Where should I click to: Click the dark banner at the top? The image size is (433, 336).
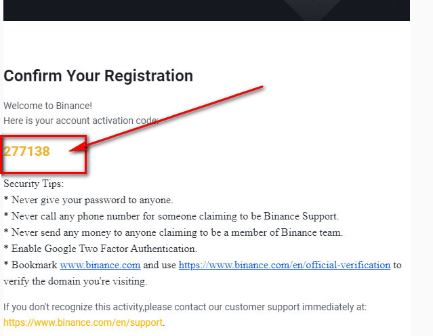[136, 9]
